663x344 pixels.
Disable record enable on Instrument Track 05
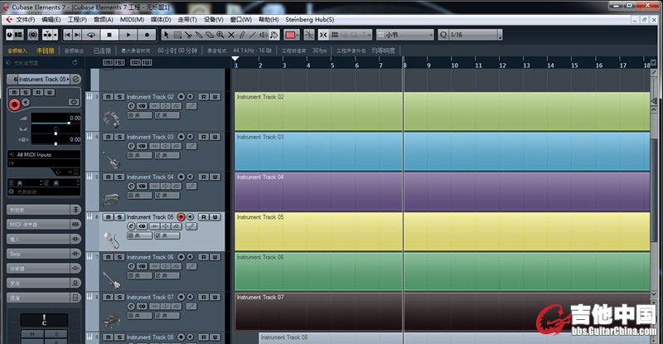point(181,217)
